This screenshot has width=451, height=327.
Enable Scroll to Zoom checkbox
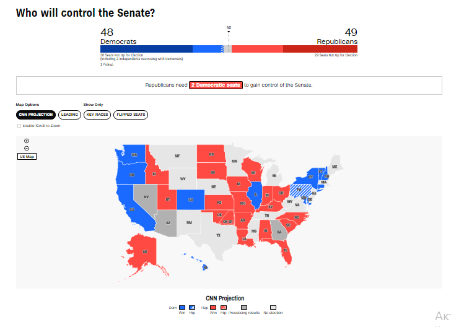(x=19, y=126)
